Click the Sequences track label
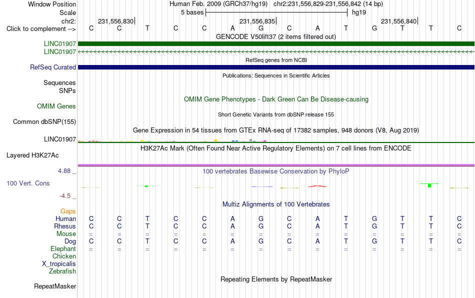 [59, 82]
